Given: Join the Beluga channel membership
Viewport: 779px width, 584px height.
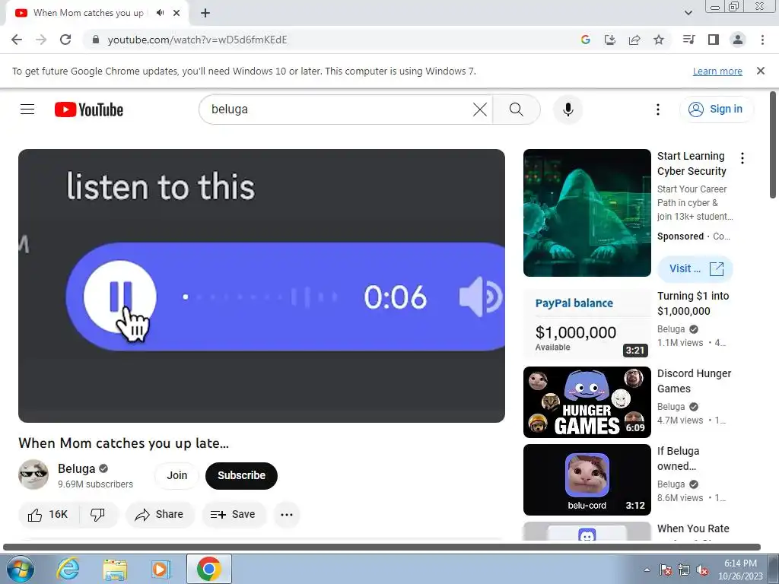Looking at the screenshot, I should coord(176,475).
